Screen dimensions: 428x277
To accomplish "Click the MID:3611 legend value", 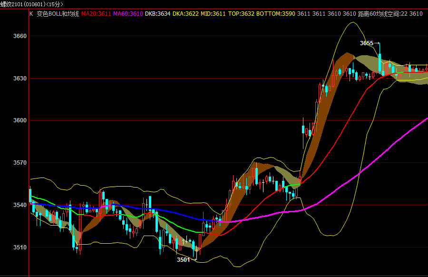I will coord(213,14).
